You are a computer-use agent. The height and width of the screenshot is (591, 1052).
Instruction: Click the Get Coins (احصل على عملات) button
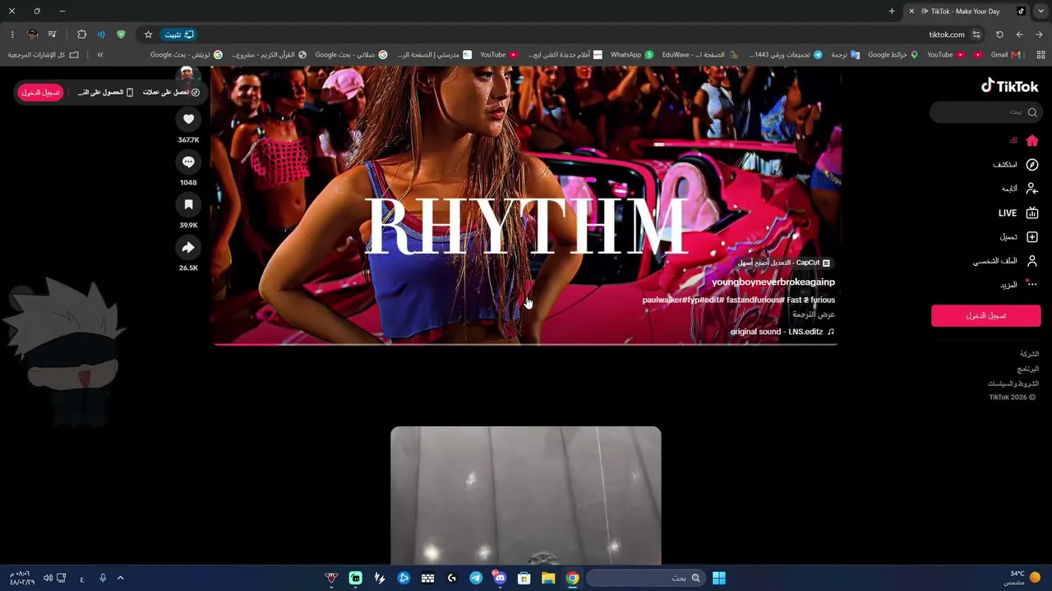[171, 92]
